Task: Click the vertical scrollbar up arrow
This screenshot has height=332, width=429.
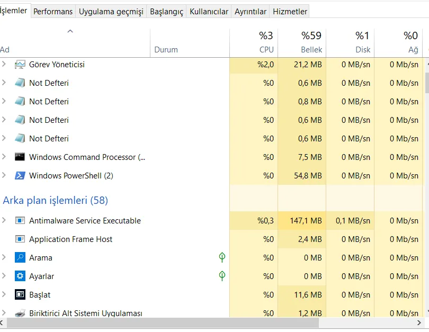Action: pyautogui.click(x=427, y=64)
